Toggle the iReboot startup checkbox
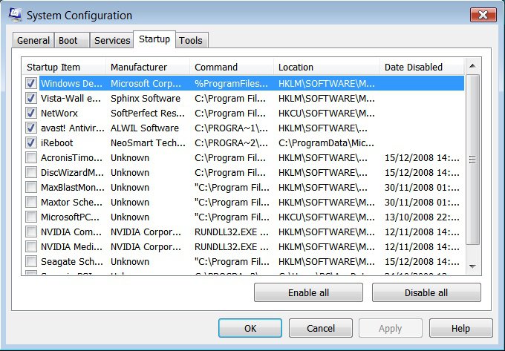 (x=31, y=142)
